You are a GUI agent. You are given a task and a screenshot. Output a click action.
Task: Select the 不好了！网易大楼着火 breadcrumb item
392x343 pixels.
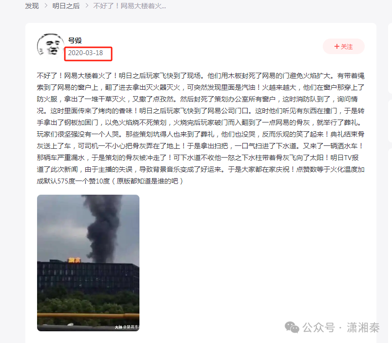click(x=130, y=6)
